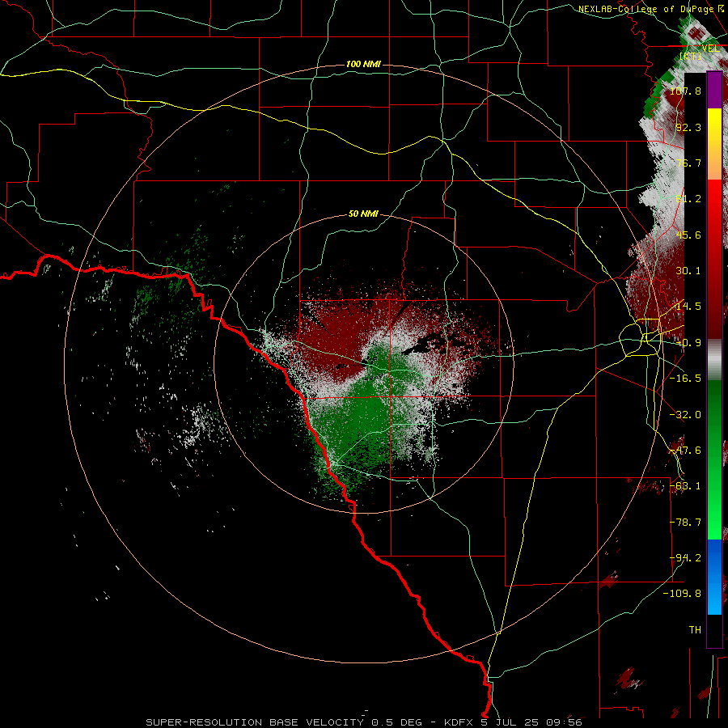Viewport: 728px width, 728px height.
Task: Pick the purple top segment of color scale
Action: 714,91
